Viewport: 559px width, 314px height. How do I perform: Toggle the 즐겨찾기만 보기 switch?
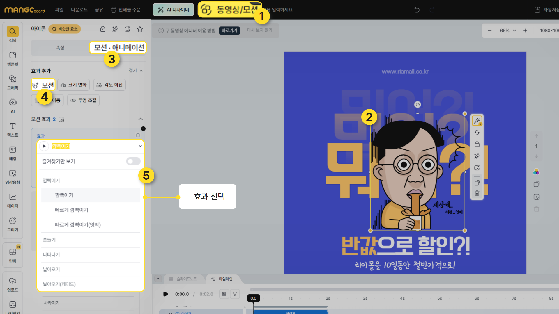coord(133,161)
